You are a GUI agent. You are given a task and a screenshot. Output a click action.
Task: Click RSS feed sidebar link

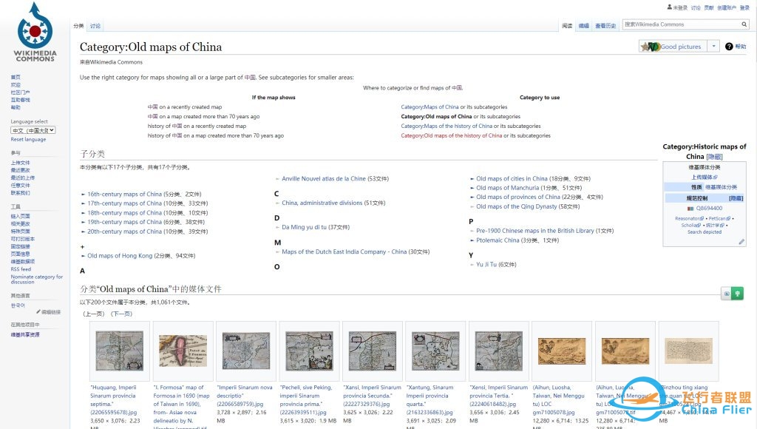(x=21, y=269)
